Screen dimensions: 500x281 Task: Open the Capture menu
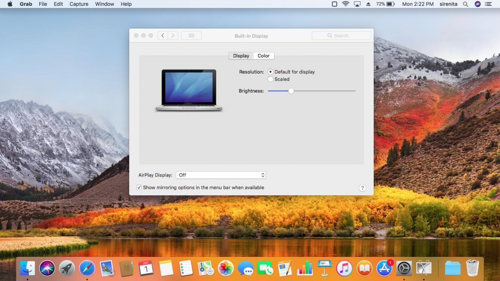(x=79, y=4)
